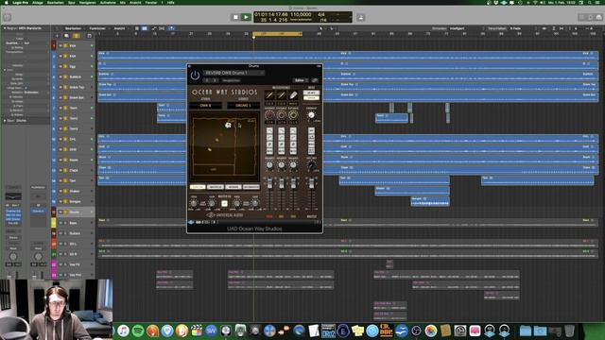Toggle the blue grid view icon in the tracks toolbar
The image size is (605, 340).
(145, 28)
